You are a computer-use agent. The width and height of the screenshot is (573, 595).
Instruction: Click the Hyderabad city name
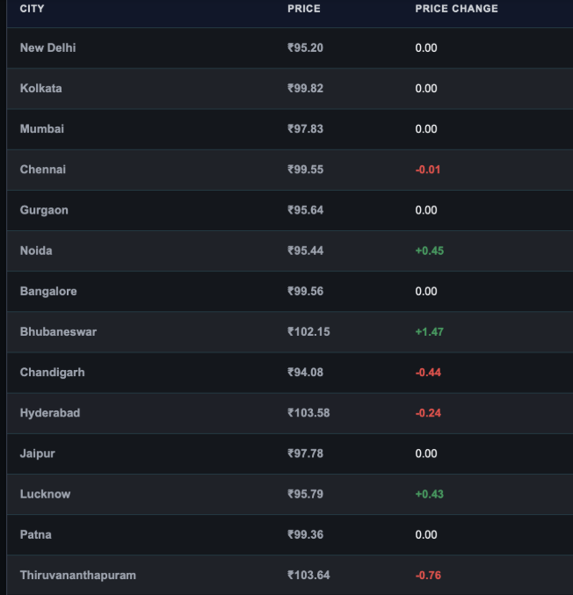point(50,413)
